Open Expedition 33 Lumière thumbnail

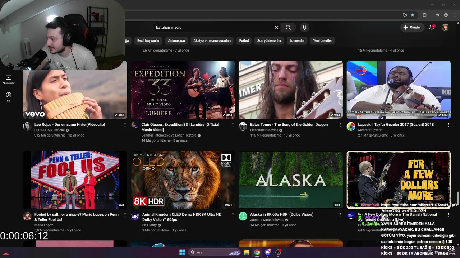(x=183, y=90)
